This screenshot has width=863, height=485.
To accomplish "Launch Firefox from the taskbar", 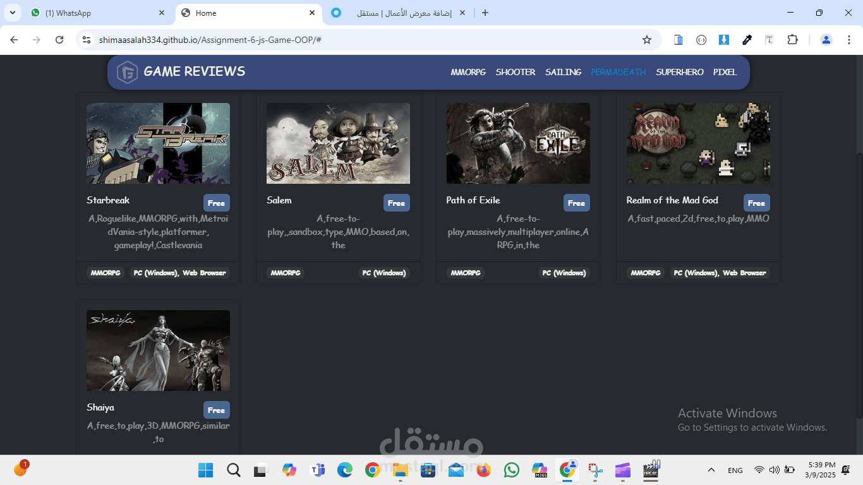I will tap(484, 470).
